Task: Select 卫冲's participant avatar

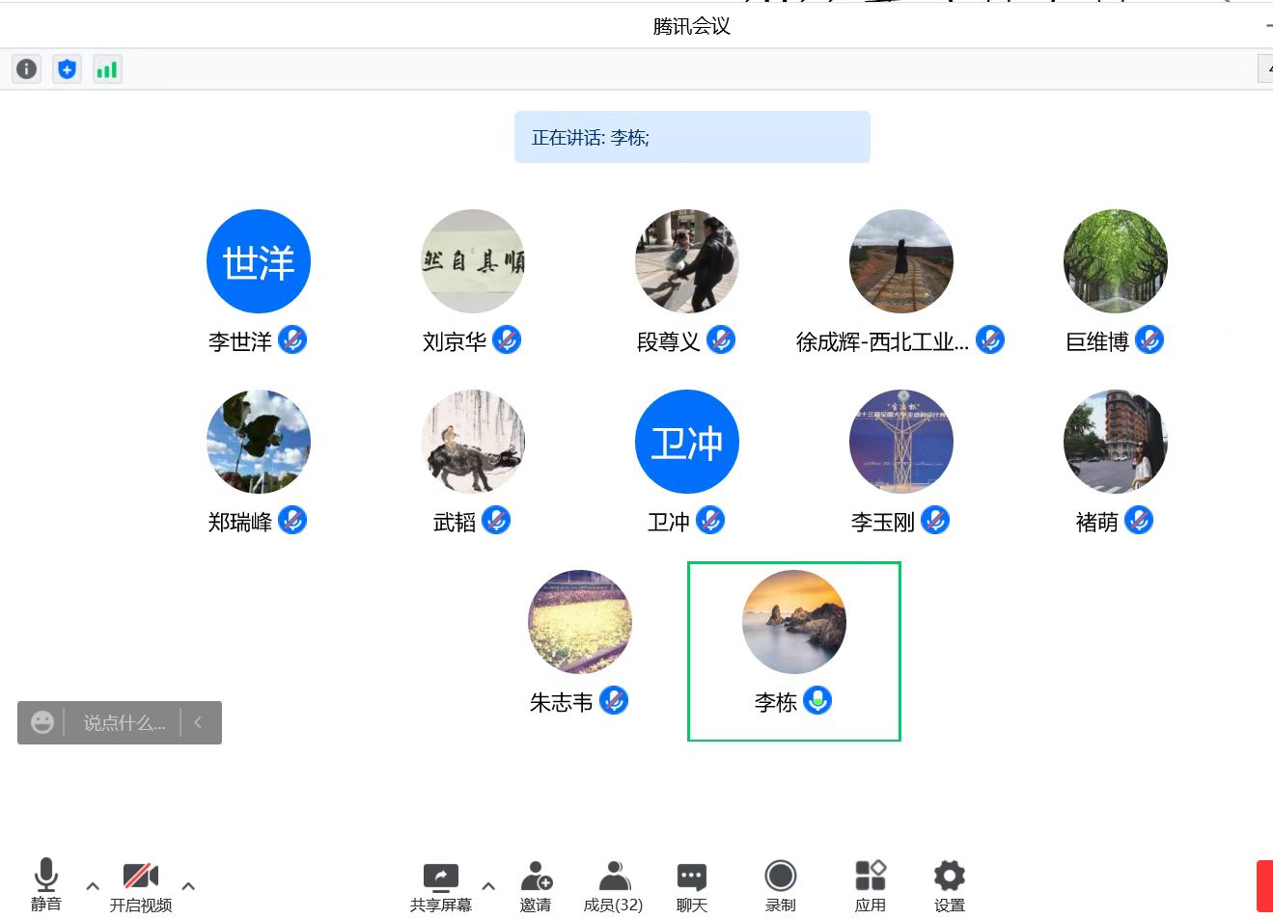Action: 686,442
